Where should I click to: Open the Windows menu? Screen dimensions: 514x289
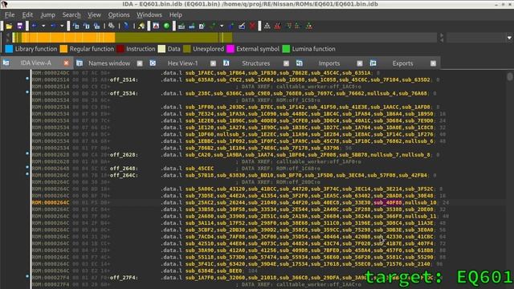coord(149,14)
